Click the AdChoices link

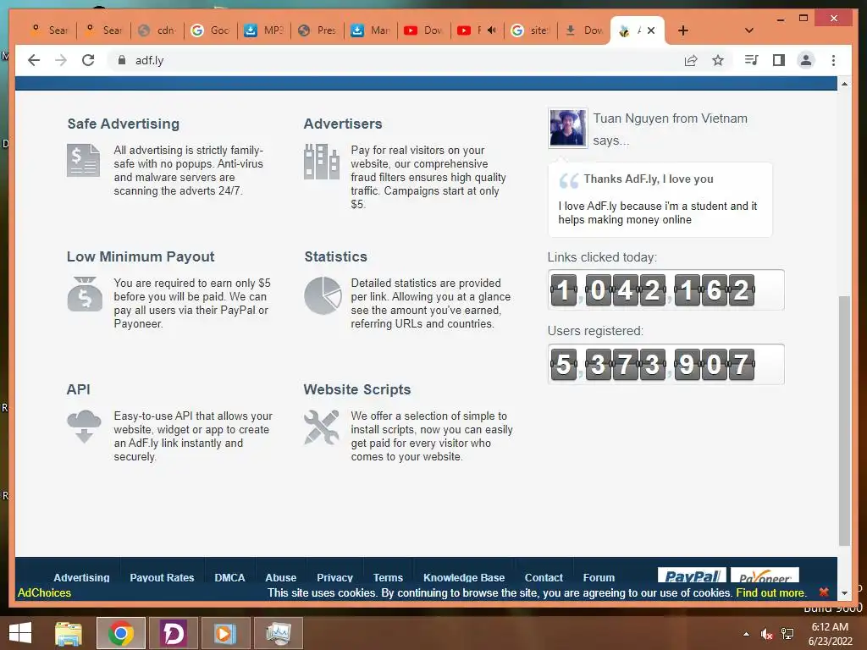tap(44, 592)
